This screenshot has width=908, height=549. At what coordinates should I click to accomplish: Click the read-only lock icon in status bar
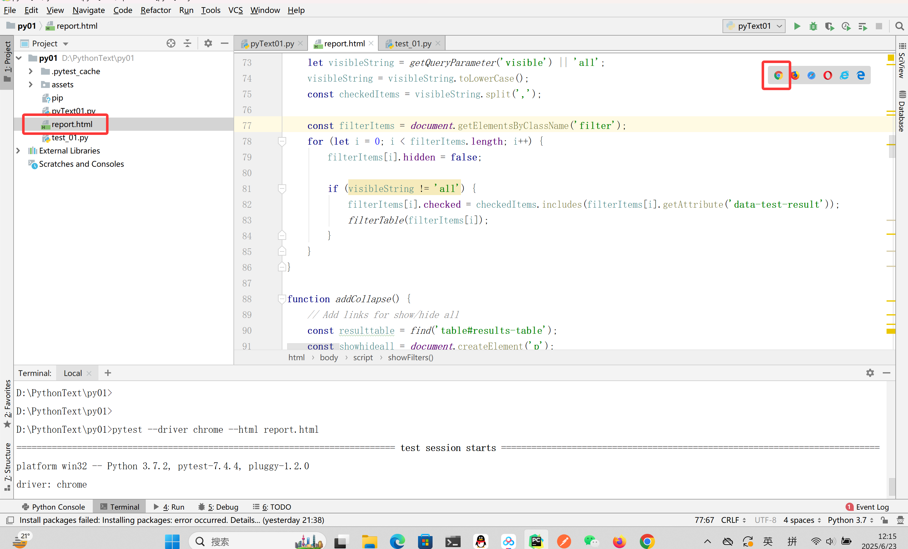tap(884, 520)
